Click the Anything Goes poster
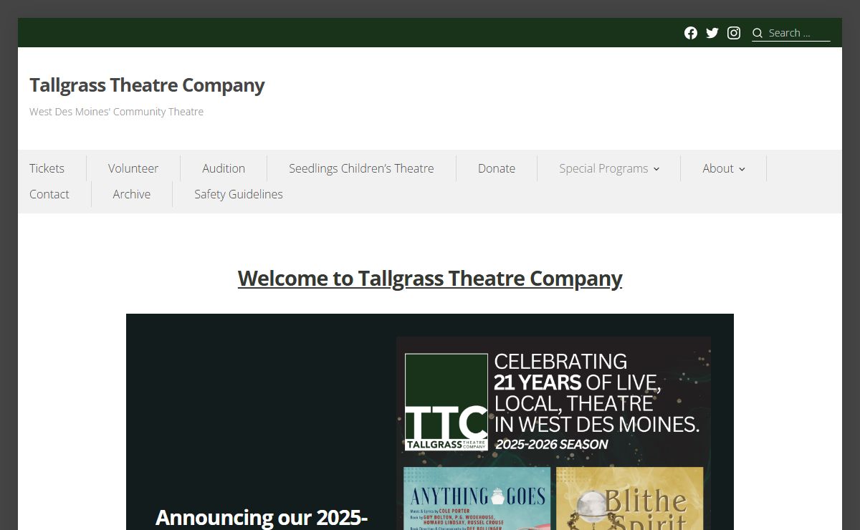Screen dimensions: 860x530 [x=477, y=498]
